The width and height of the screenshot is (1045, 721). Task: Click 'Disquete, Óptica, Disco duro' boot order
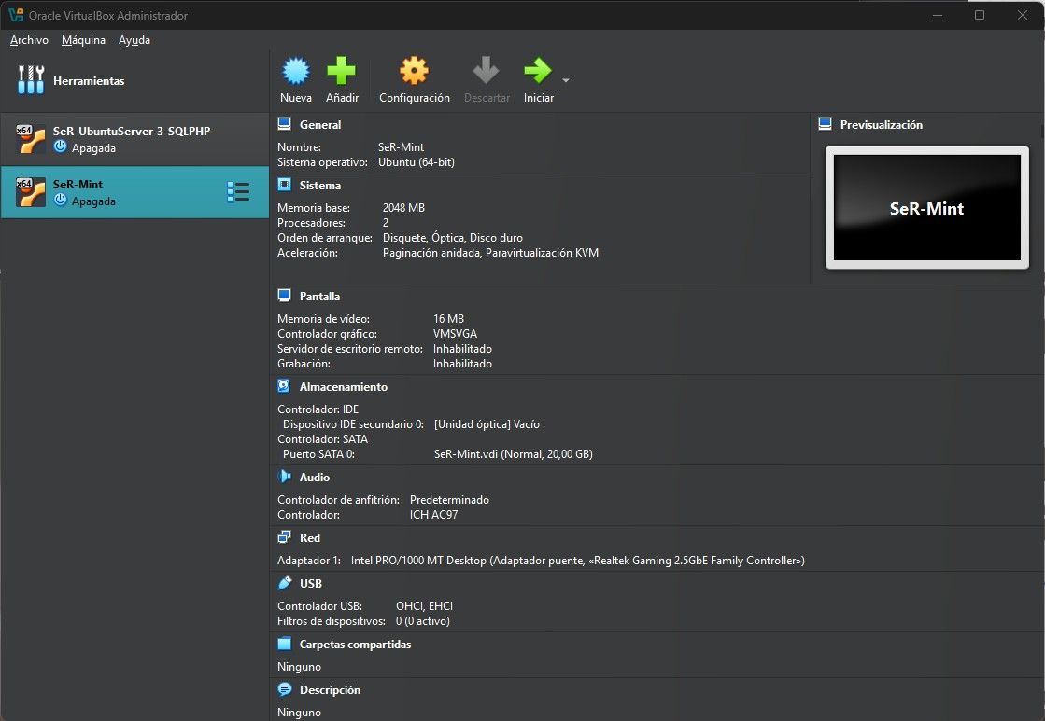[x=453, y=238]
